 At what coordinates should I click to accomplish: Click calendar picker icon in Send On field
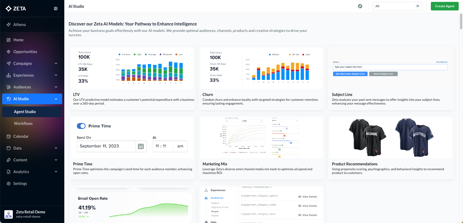click(x=141, y=146)
